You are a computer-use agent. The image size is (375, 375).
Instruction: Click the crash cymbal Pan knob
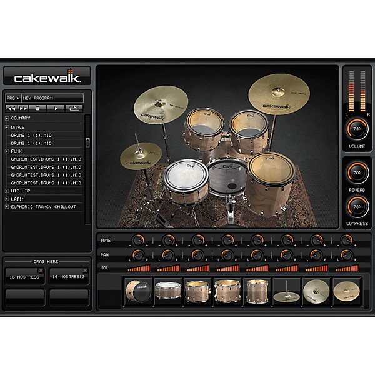(x=316, y=256)
